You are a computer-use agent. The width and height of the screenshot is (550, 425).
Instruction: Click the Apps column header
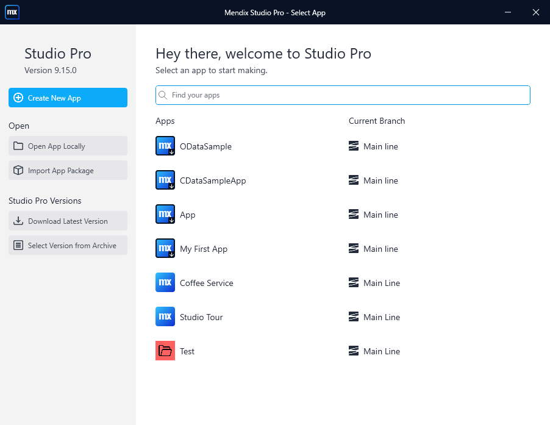pos(165,121)
